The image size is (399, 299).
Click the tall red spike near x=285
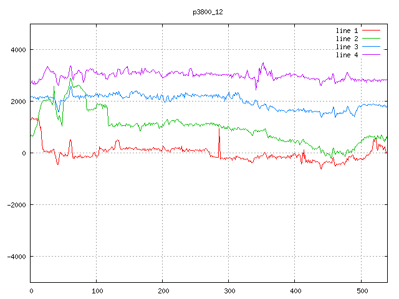click(219, 143)
